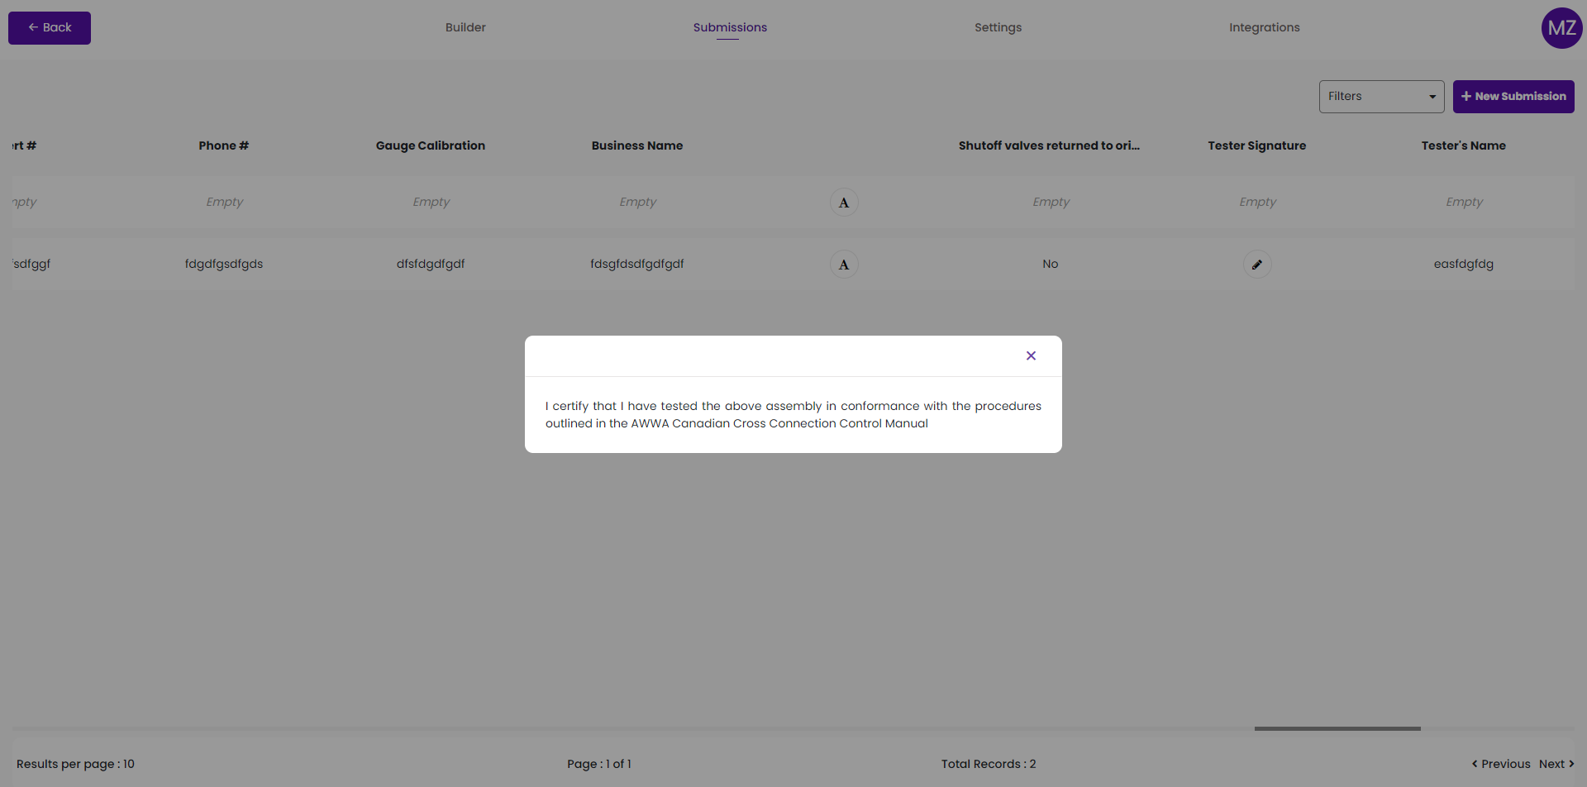This screenshot has width=1587, height=787.
Task: Open text icon in the fdsgfdsdfgdfgdf row
Action: [x=844, y=265]
